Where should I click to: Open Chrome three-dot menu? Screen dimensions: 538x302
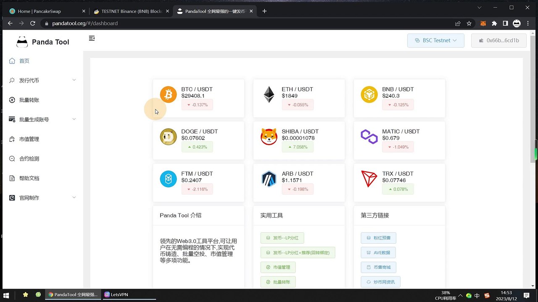[529, 23]
